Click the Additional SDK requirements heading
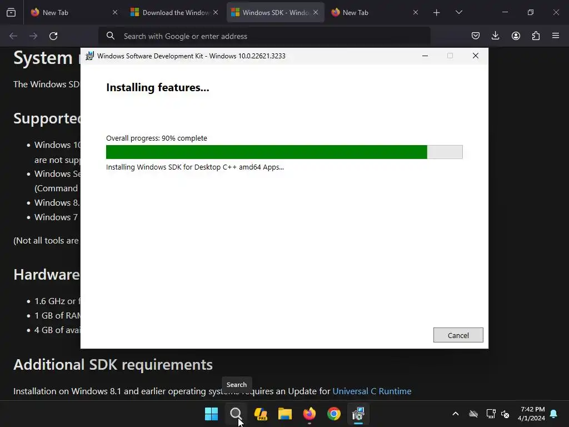569x427 pixels. click(x=113, y=365)
